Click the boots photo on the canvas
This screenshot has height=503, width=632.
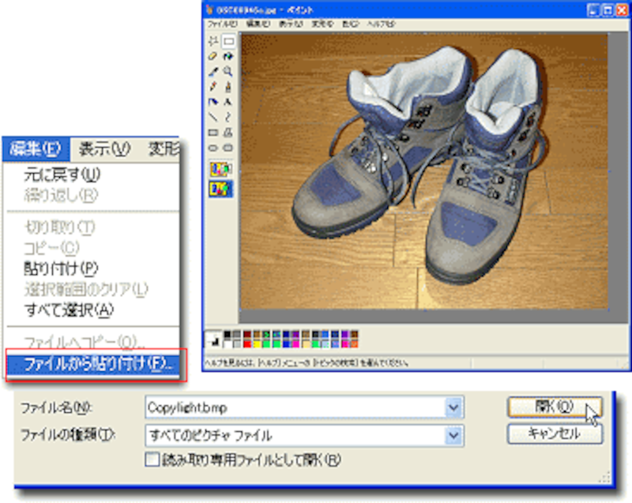[424, 171]
